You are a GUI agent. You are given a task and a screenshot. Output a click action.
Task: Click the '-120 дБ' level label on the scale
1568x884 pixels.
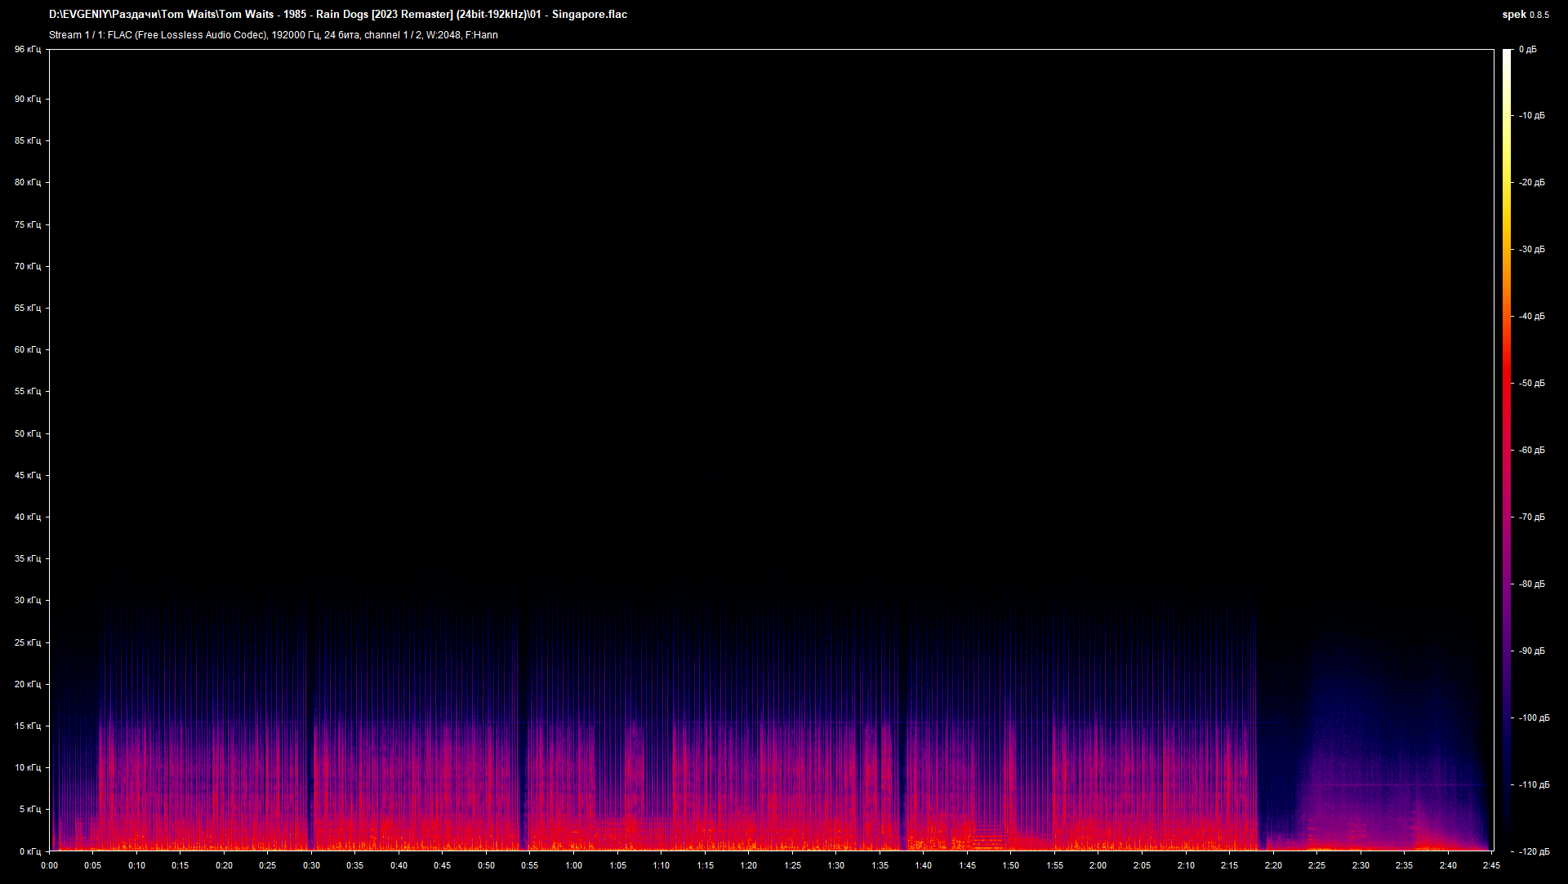click(1535, 852)
